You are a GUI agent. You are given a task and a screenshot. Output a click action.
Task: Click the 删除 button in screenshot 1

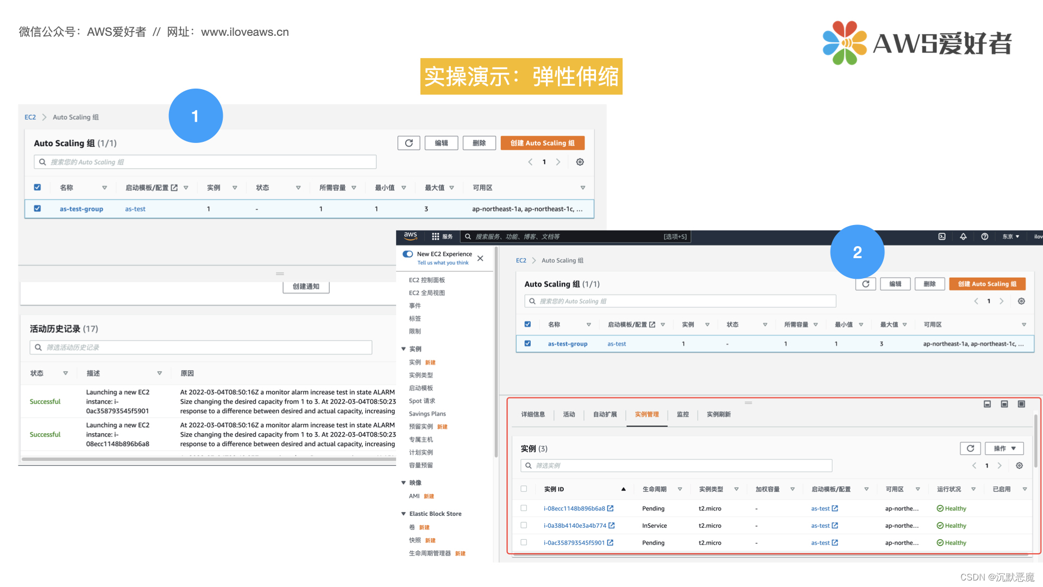pyautogui.click(x=479, y=143)
